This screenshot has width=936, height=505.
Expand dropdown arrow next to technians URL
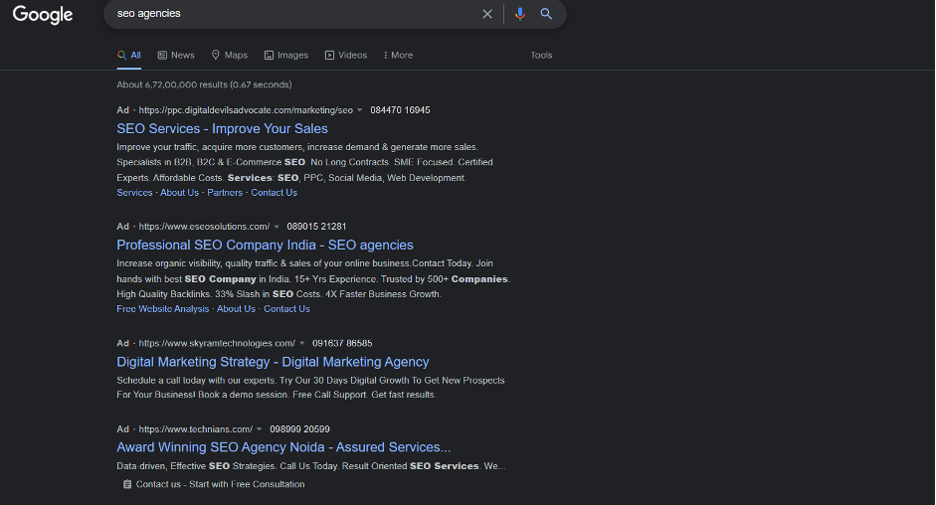pos(259,429)
